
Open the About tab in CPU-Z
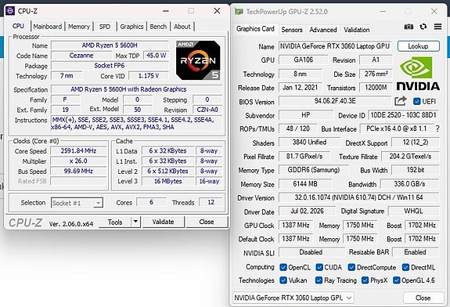pos(182,27)
